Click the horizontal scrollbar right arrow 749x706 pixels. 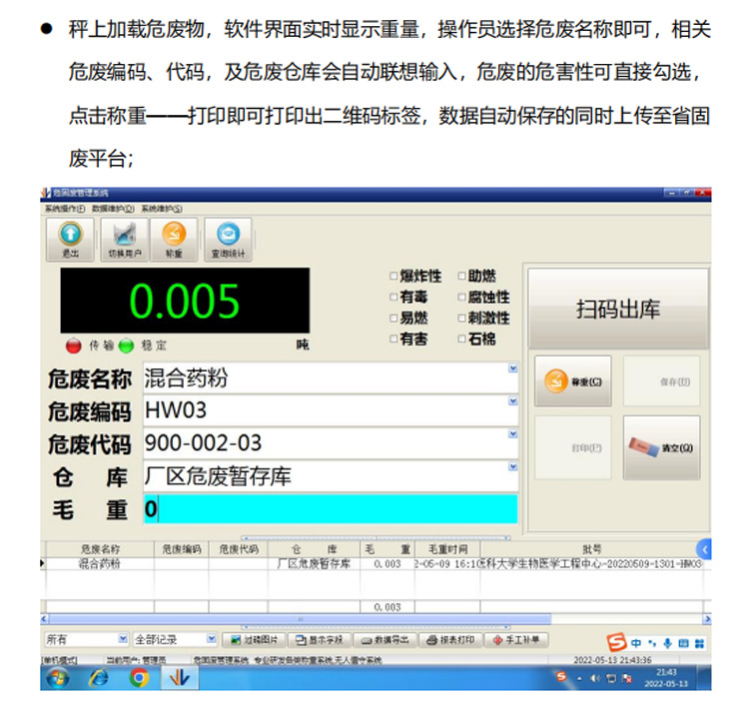coord(707,619)
